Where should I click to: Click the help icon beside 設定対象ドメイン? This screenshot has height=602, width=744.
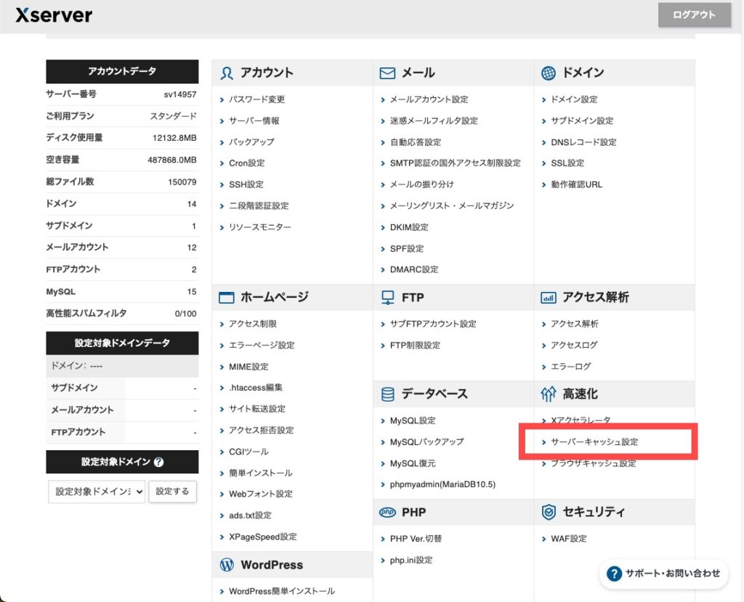point(159,462)
